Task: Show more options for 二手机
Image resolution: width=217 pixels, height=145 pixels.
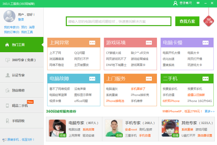Action: click(x=206, y=79)
